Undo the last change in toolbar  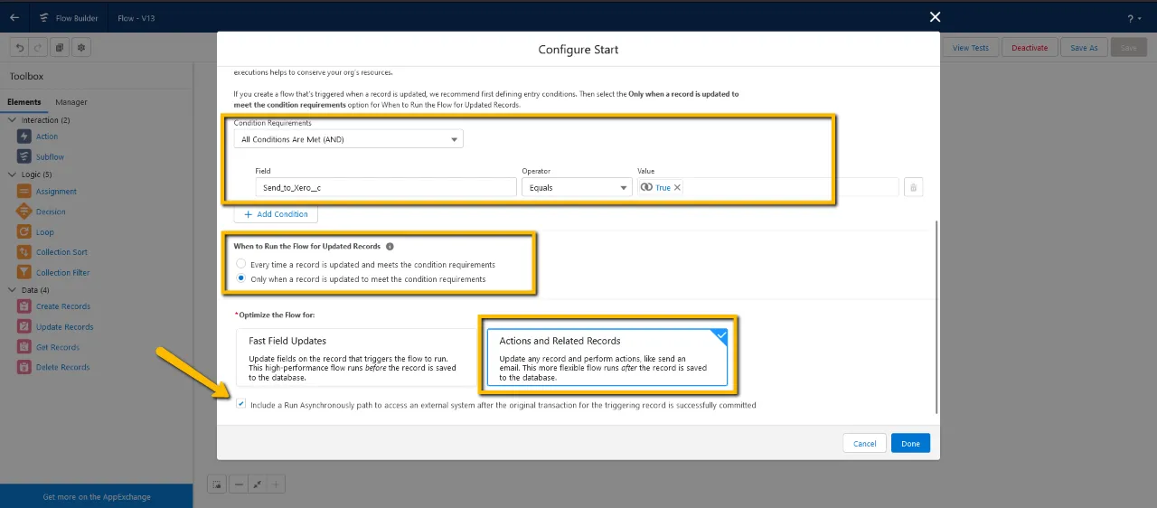click(18, 47)
